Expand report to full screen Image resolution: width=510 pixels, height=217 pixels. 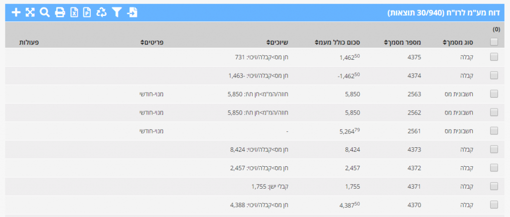pyautogui.click(x=30, y=12)
